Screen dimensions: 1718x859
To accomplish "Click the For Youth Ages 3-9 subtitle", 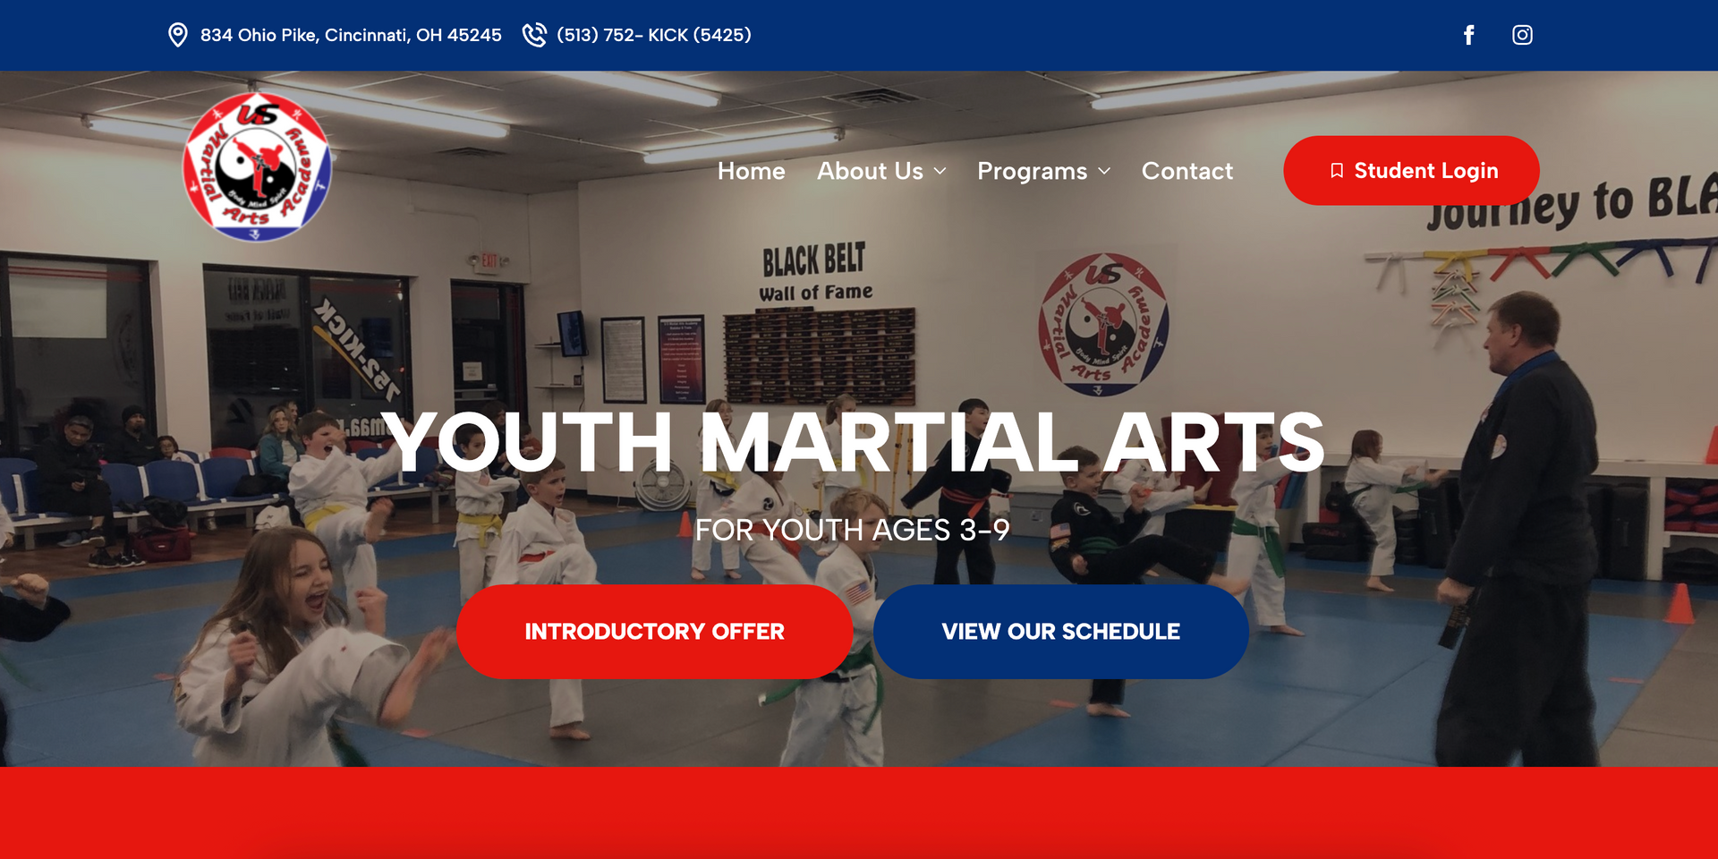I will pyautogui.click(x=852, y=530).
